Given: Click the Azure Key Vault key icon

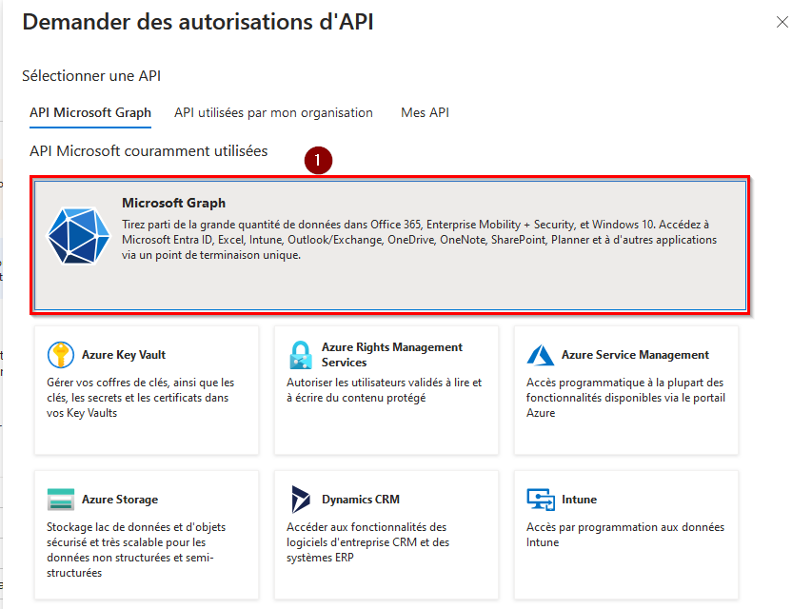Looking at the screenshot, I should point(61,355).
